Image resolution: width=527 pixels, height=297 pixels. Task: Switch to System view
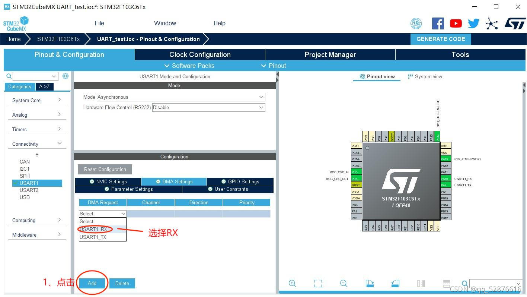pyautogui.click(x=425, y=76)
